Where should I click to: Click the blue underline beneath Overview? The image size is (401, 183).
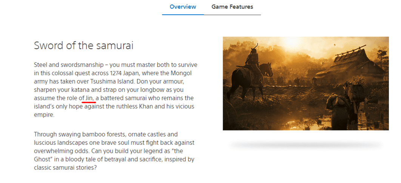(x=183, y=15)
